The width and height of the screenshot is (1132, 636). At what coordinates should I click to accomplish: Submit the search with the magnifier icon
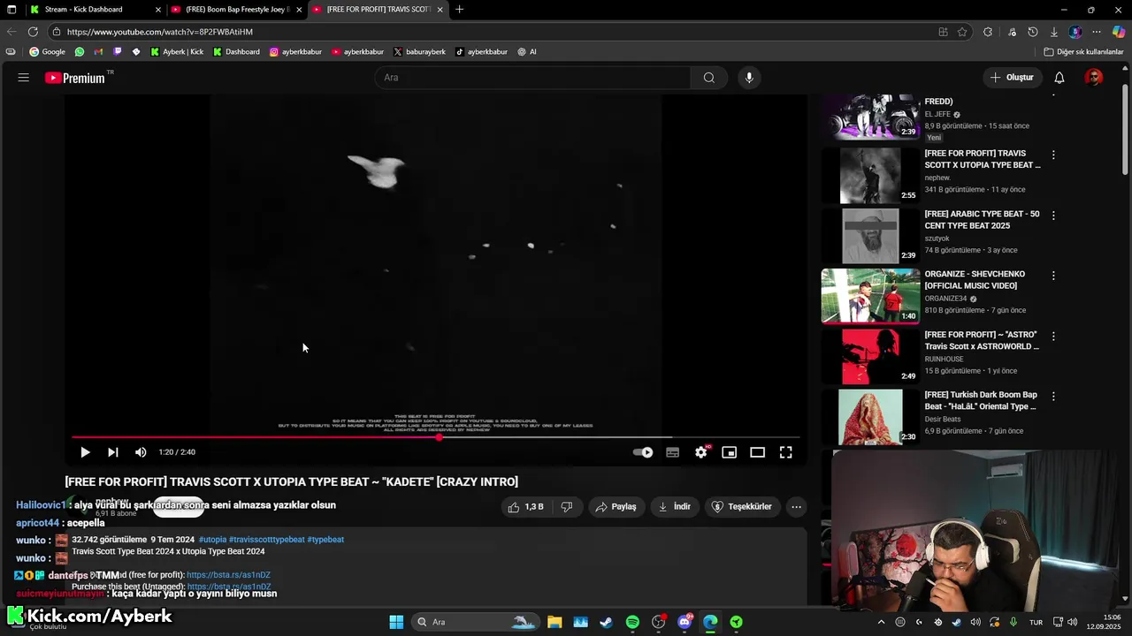709,78
